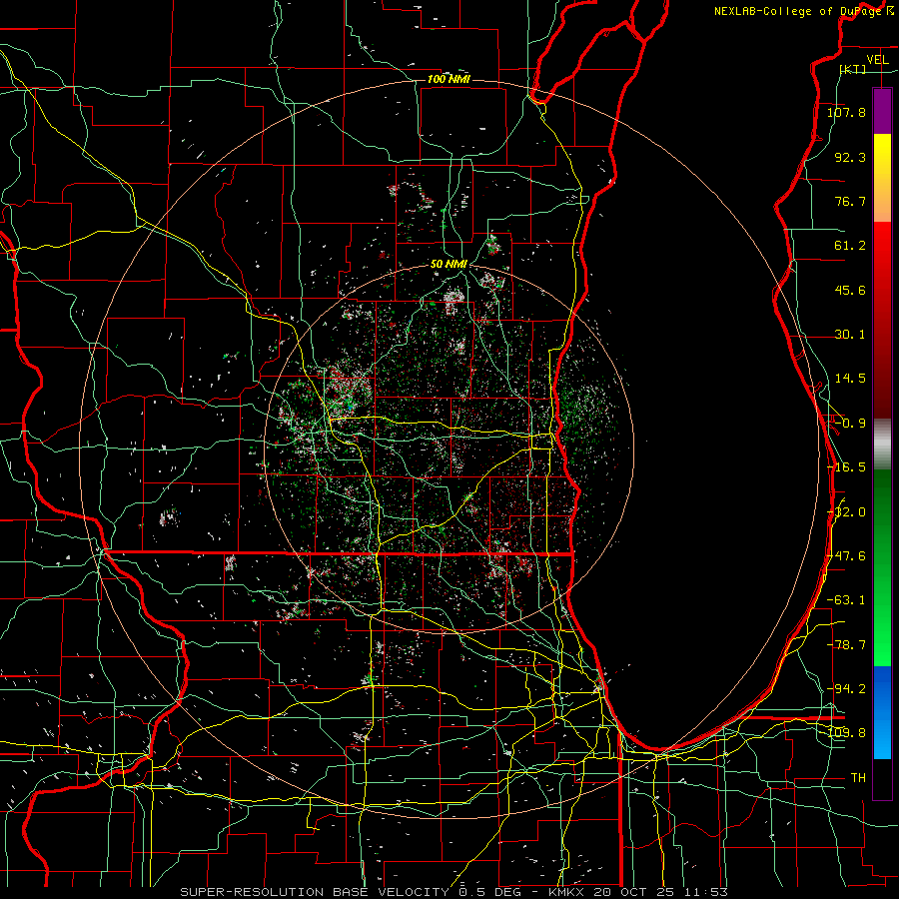Select the -109.8 scale value
The image size is (899, 899).
pyautogui.click(x=848, y=733)
